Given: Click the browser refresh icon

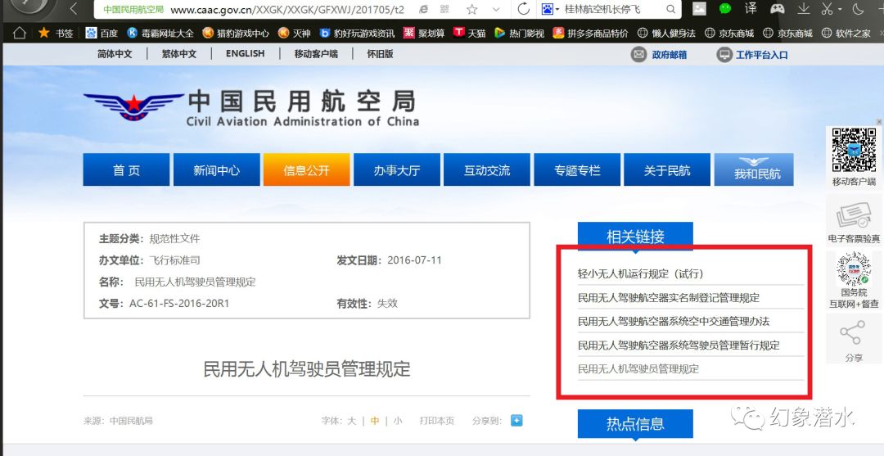Looking at the screenshot, I should (524, 9).
